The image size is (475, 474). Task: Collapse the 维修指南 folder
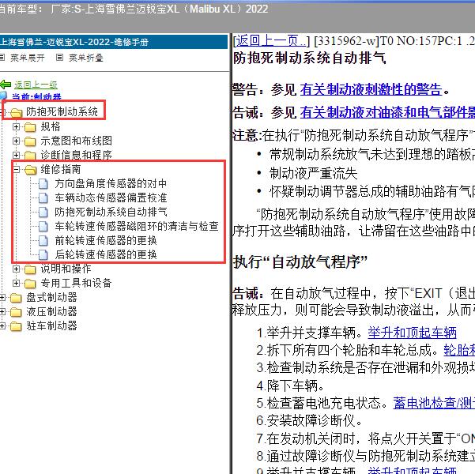point(16,169)
